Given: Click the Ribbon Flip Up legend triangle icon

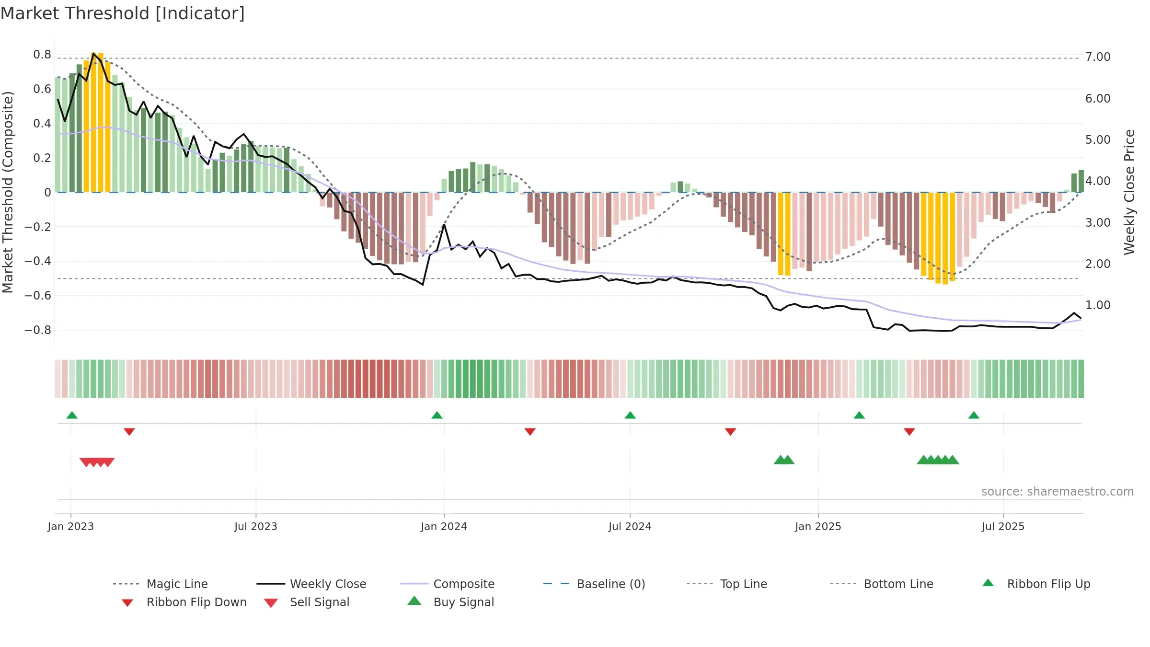Looking at the screenshot, I should tap(988, 583).
